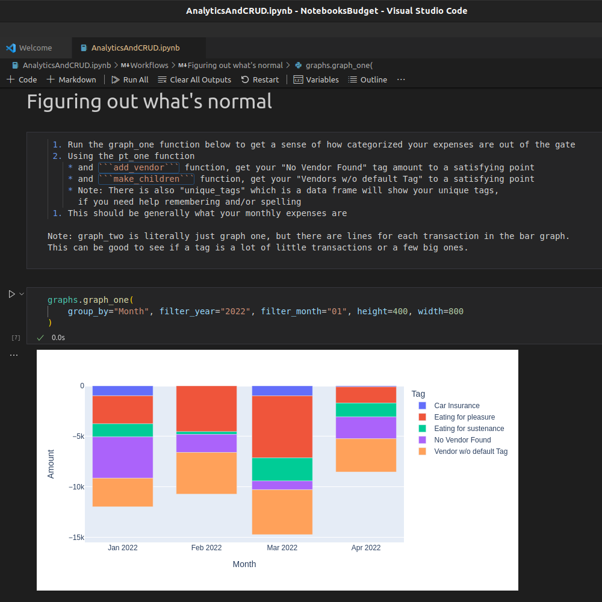Click the Clear All Outputs icon
Screen dimensions: 602x602
pyautogui.click(x=163, y=80)
